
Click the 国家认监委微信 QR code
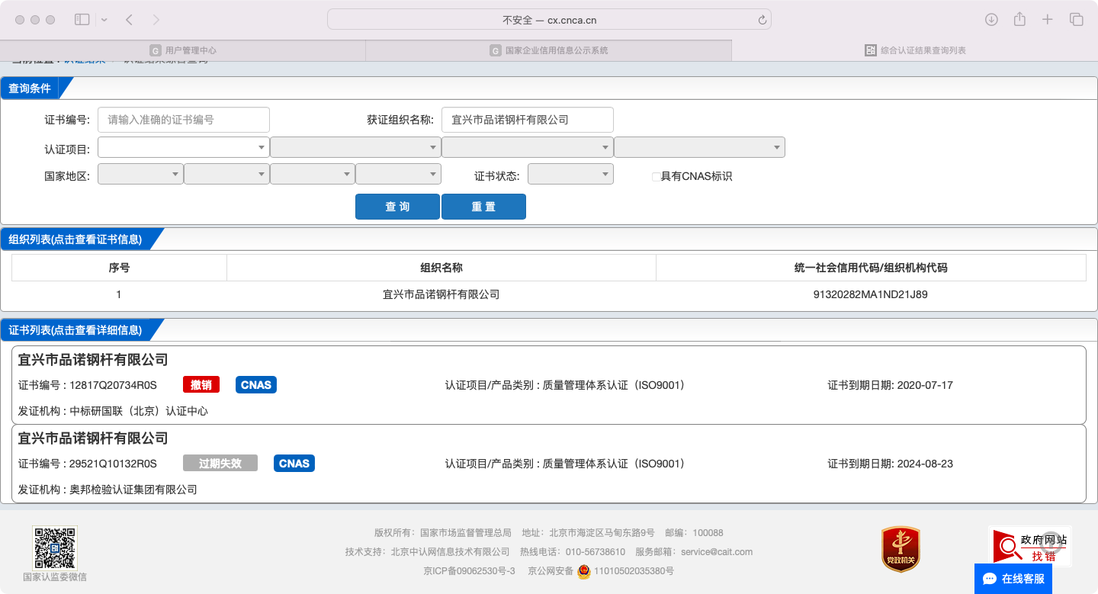tap(55, 548)
